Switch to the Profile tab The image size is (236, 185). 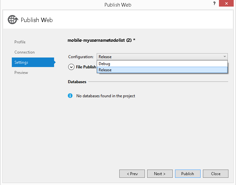coord(20,42)
